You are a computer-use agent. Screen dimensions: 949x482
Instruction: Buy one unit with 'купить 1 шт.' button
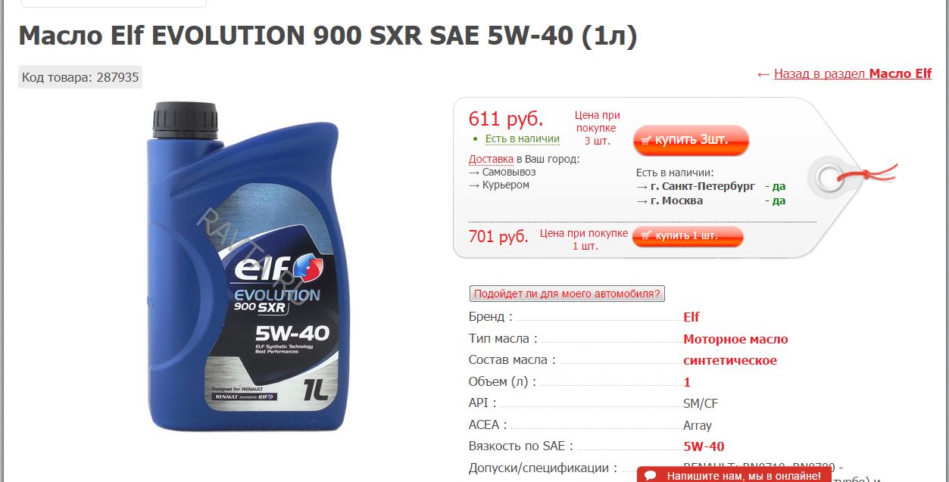[x=688, y=237]
